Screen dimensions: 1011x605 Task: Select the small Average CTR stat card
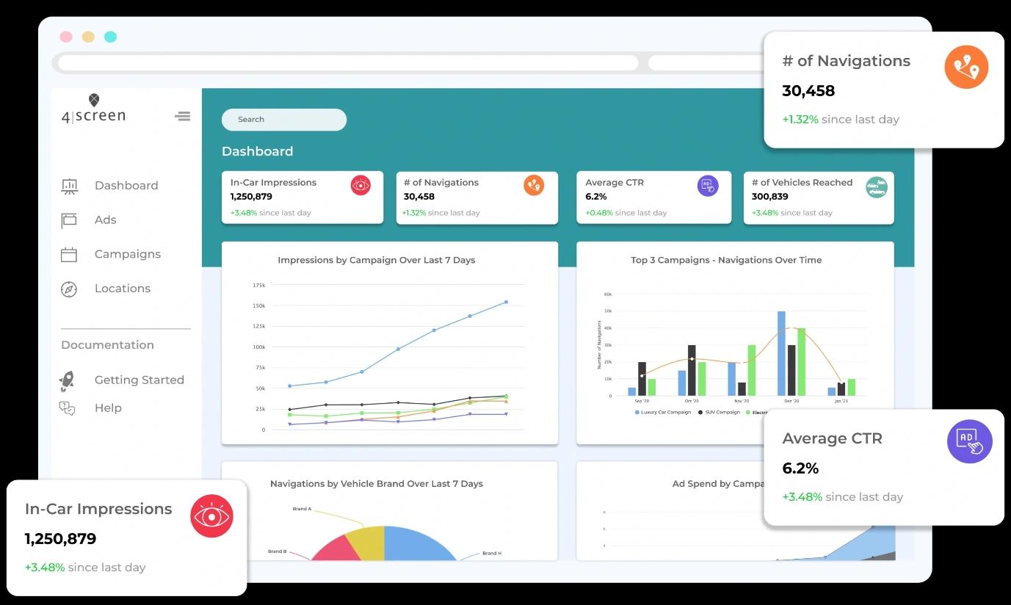653,198
